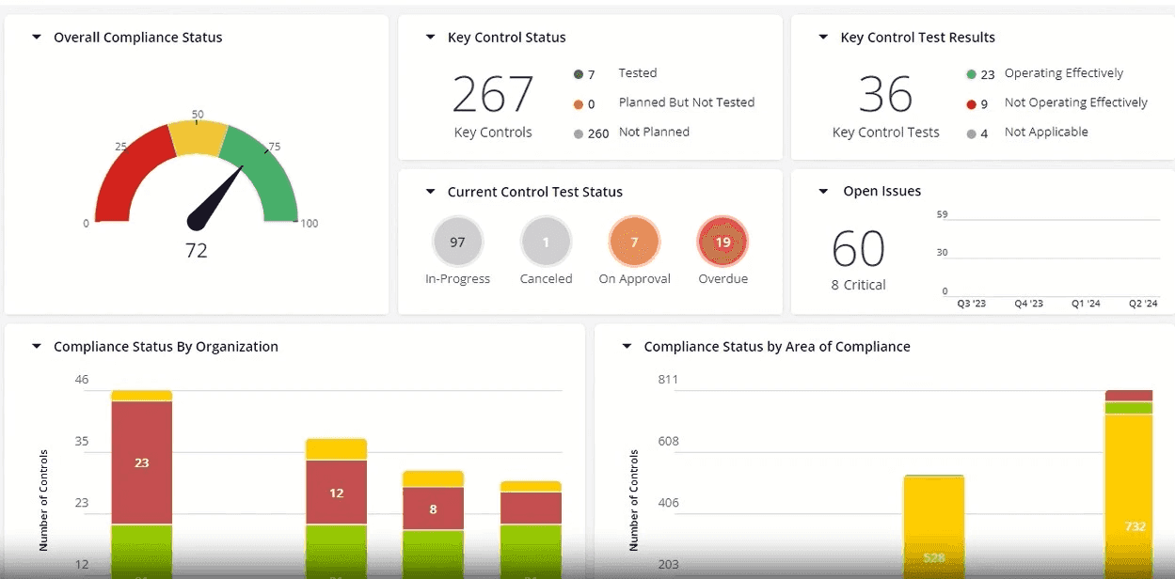Select the red bar segment labeled 23
The image size is (1175, 579).
(141, 462)
